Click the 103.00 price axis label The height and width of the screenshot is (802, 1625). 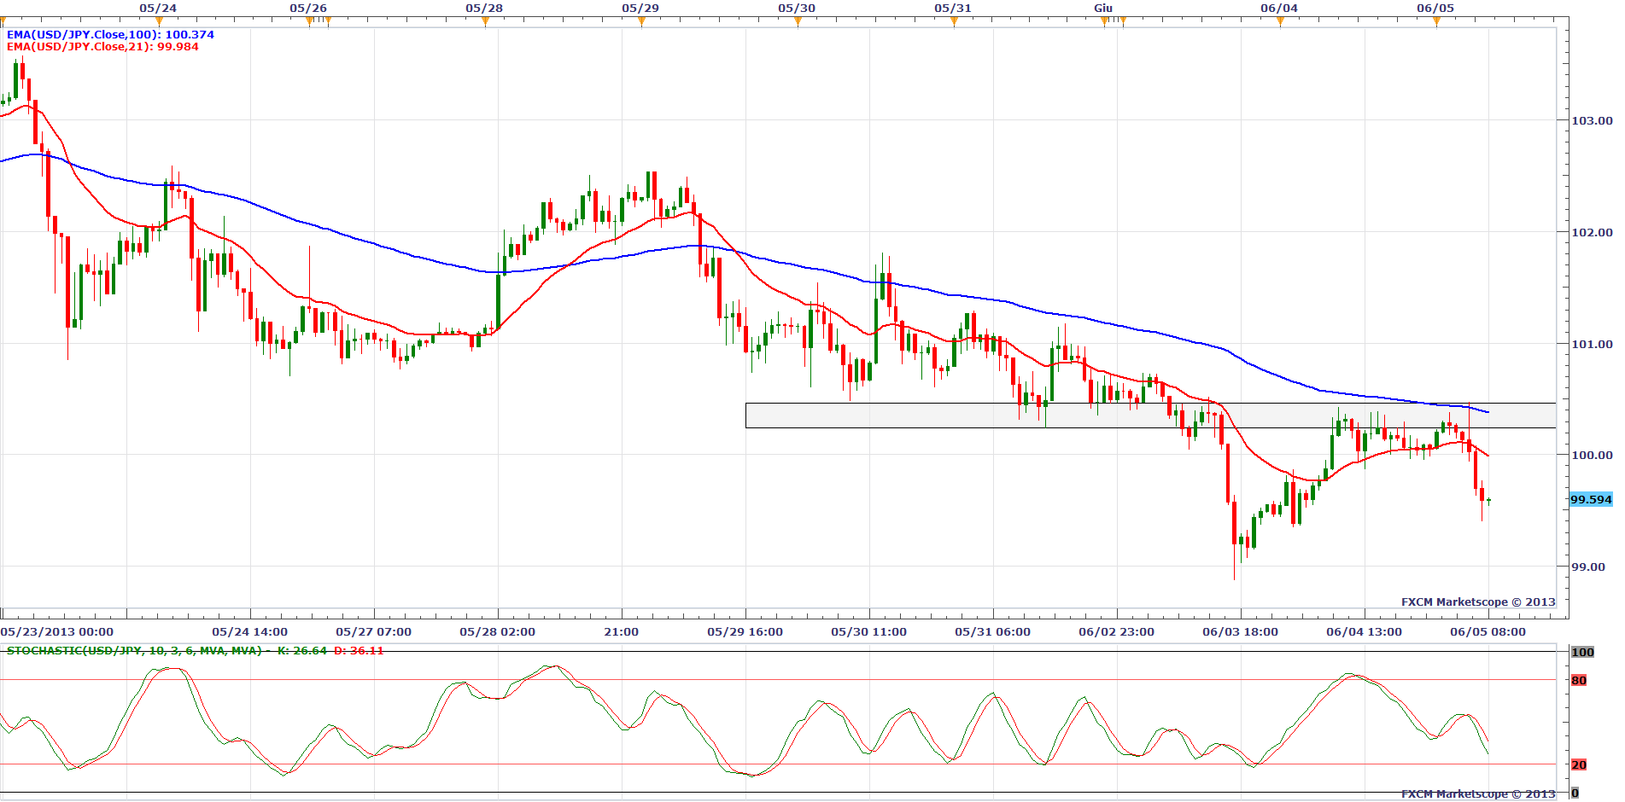pos(1592,121)
